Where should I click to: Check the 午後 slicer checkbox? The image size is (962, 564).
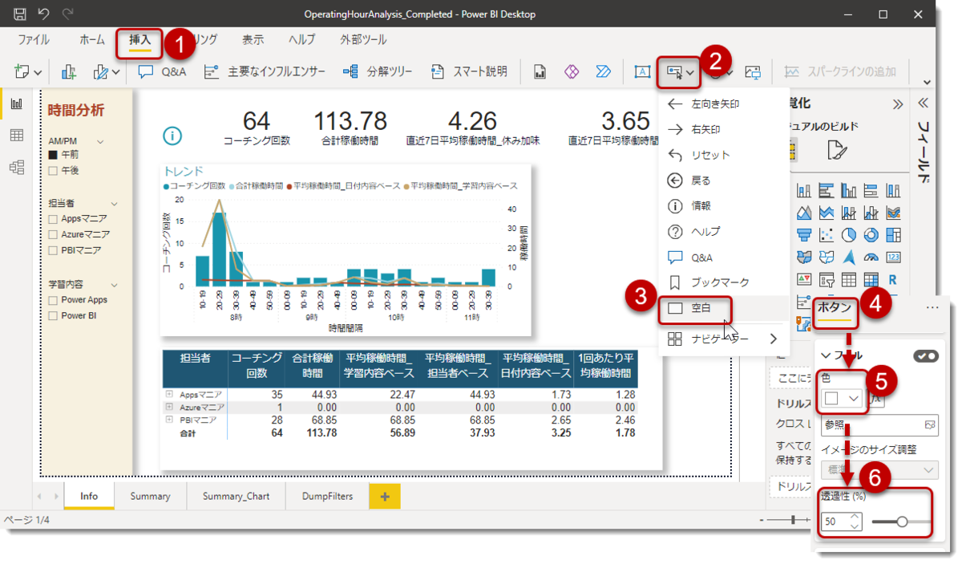click(53, 171)
